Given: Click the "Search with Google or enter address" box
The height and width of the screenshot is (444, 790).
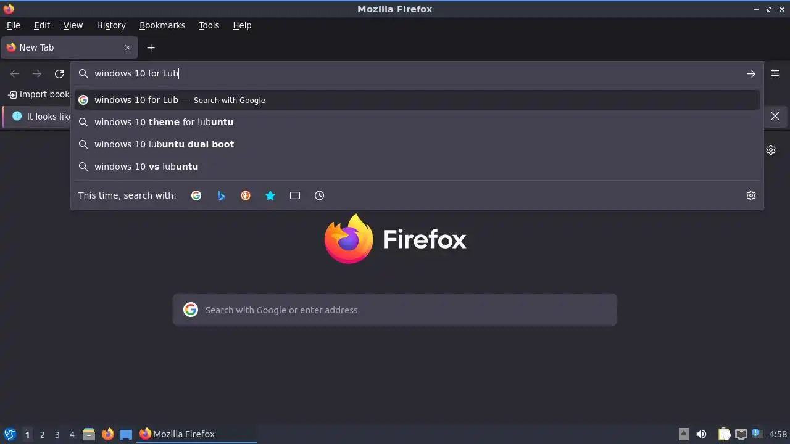Looking at the screenshot, I should click(395, 310).
